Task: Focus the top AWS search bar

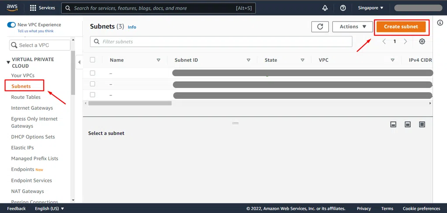Action: pos(158,8)
